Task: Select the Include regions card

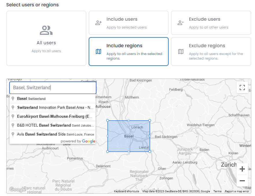Action: (129, 52)
